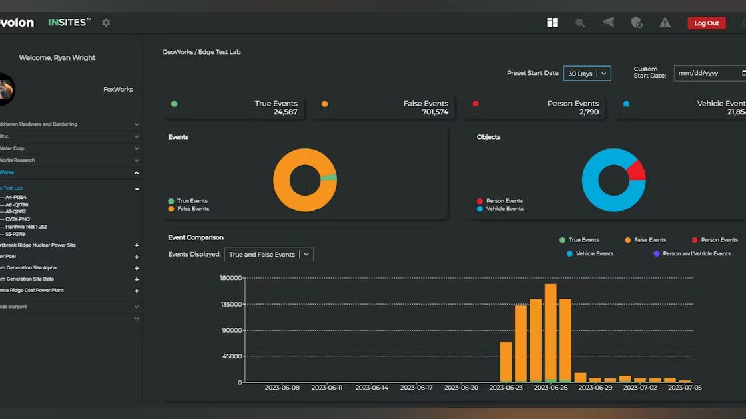Screen dimensions: 746x419
Task: Open the warning triangle alerts icon
Action: (665, 23)
